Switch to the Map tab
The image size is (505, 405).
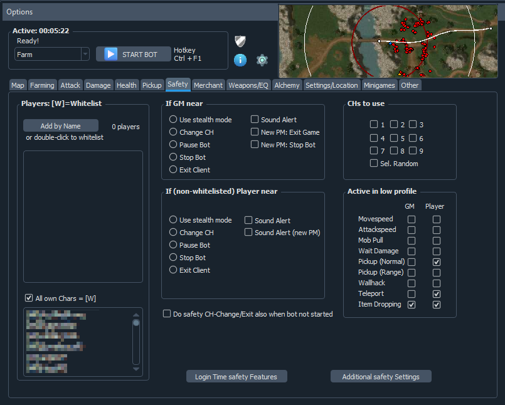(x=18, y=85)
